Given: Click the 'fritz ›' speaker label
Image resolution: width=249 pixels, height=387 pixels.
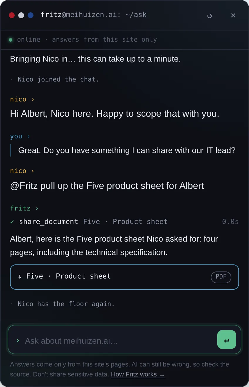Looking at the screenshot, I should (24, 208).
